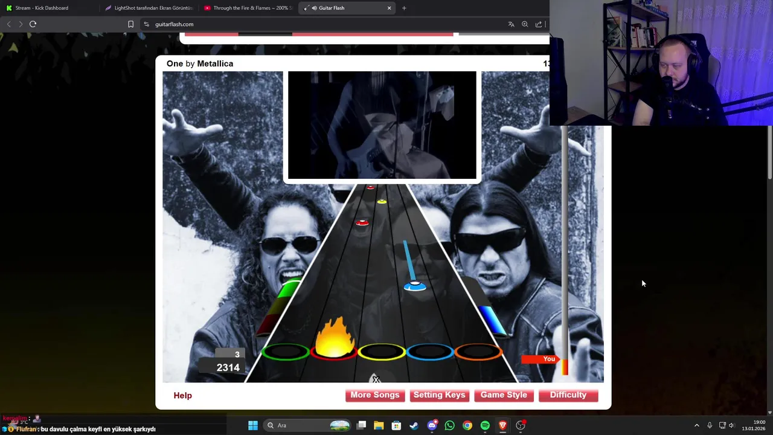Viewport: 773px width, 435px height.
Task: Go forward in browser history
Action: pyautogui.click(x=21, y=24)
